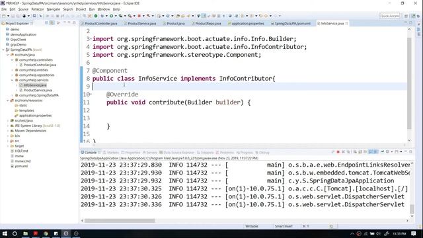Switch to SpringDataJPA/pom.xml tab

pyautogui.click(x=292, y=24)
